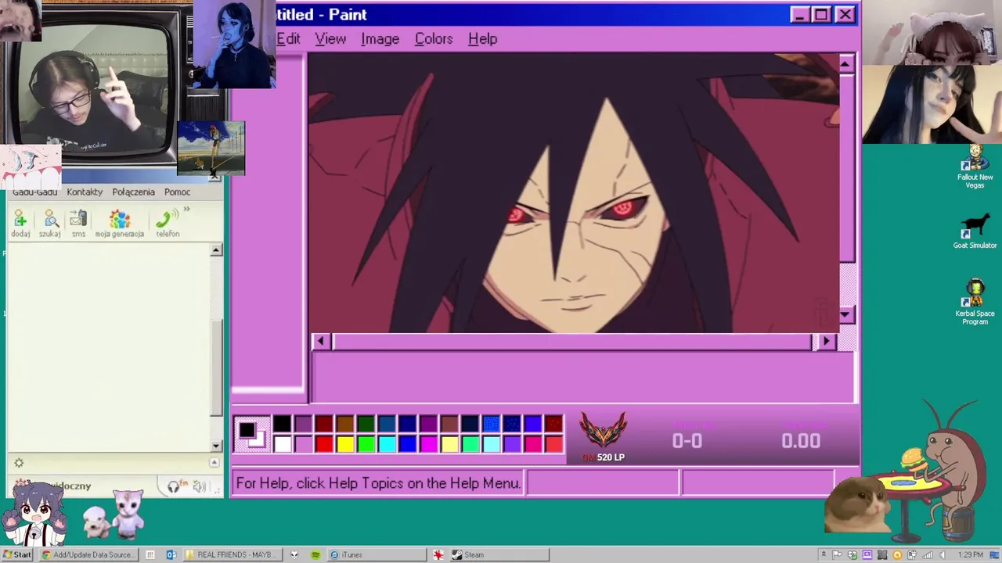Image resolution: width=1002 pixels, height=563 pixels.
Task: Click the system tray volume speaker icon
Action: [x=943, y=554]
